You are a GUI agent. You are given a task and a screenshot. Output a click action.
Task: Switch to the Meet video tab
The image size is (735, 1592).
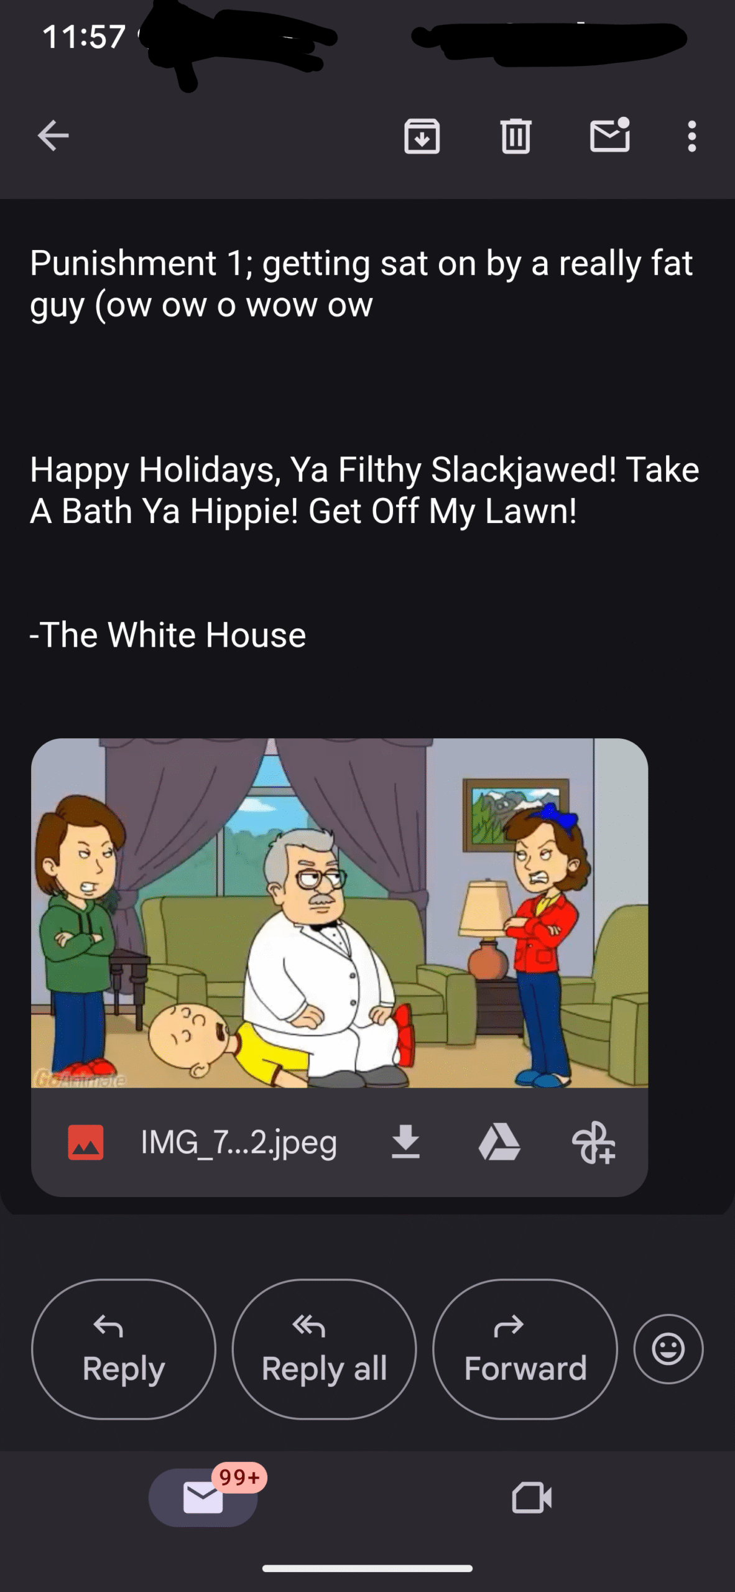pyautogui.click(x=532, y=1497)
